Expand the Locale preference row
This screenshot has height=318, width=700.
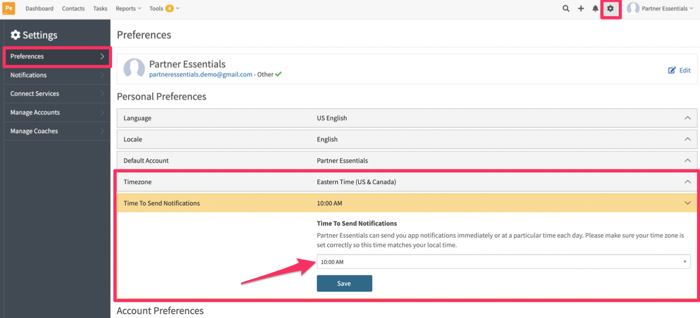[x=407, y=139]
